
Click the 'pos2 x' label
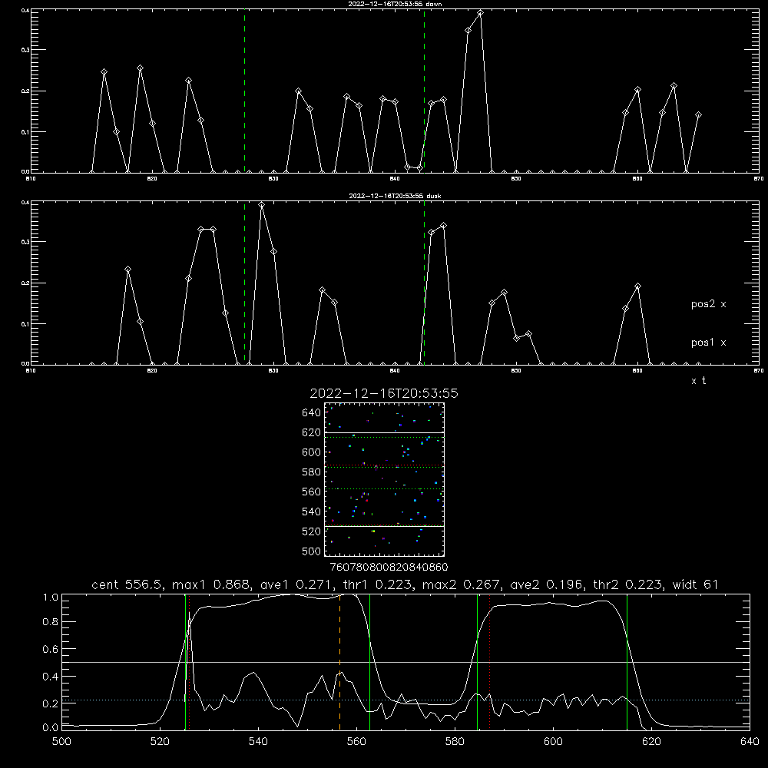tap(708, 304)
